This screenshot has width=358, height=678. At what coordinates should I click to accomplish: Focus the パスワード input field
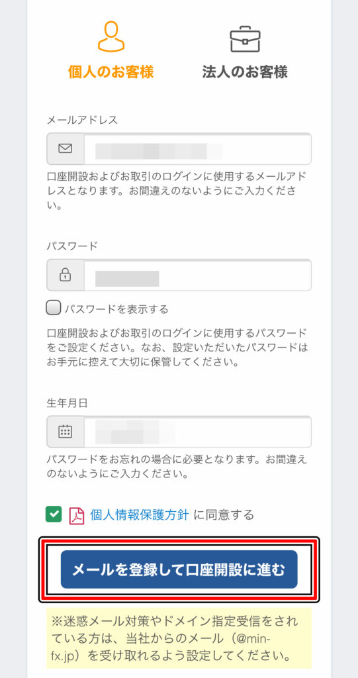(x=198, y=275)
